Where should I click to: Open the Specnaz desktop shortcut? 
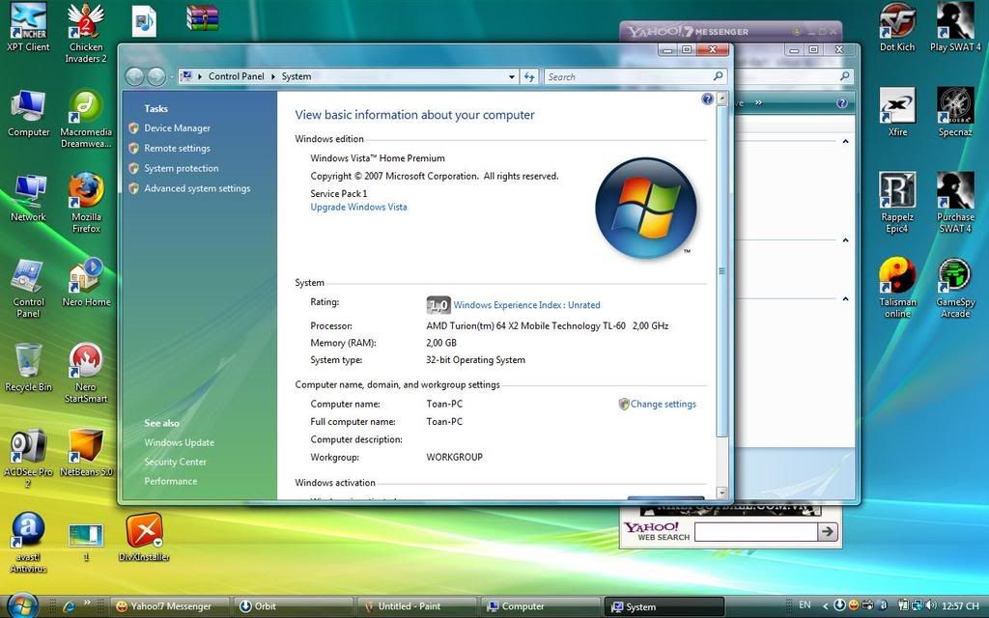(955, 112)
